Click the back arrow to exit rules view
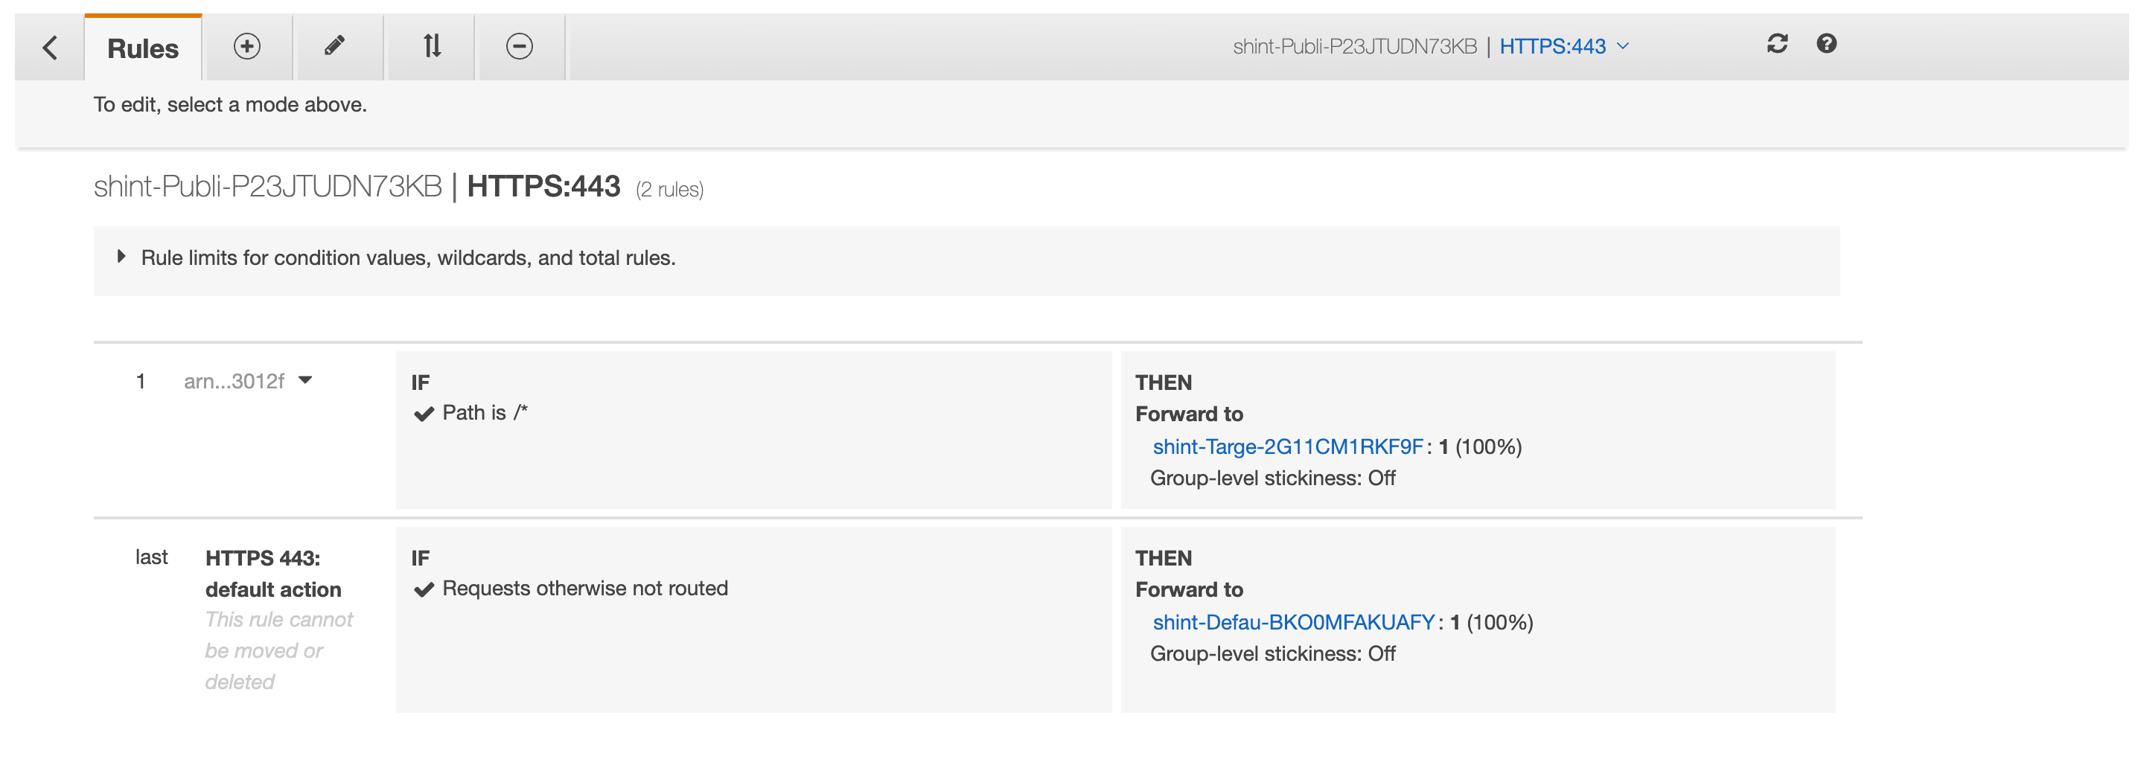This screenshot has height=759, width=2144. (x=49, y=47)
